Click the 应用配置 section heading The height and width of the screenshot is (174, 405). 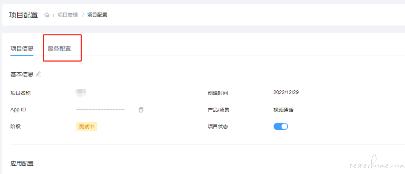(x=22, y=163)
